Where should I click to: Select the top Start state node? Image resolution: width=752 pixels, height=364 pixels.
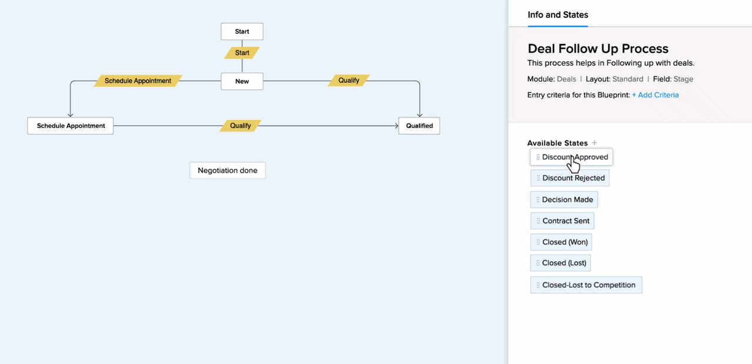pyautogui.click(x=242, y=32)
